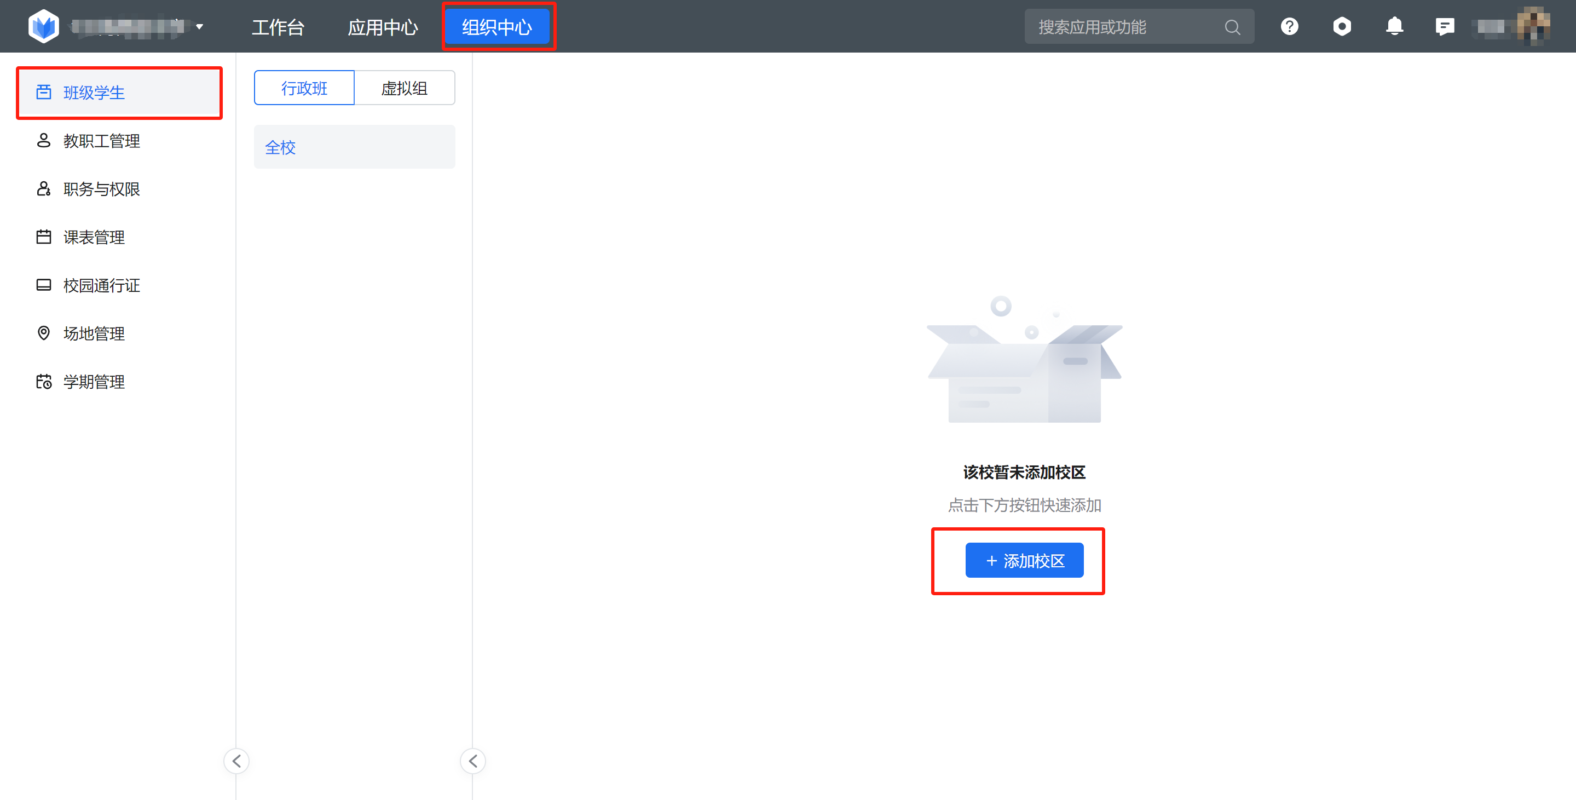The width and height of the screenshot is (1576, 800).
Task: Open 班级学生 in the sidebar
Action: point(119,93)
